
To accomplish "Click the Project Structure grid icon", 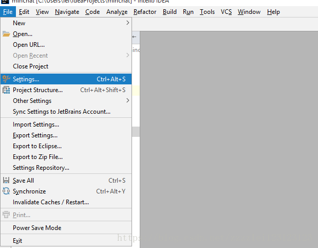I will (x=6, y=90).
